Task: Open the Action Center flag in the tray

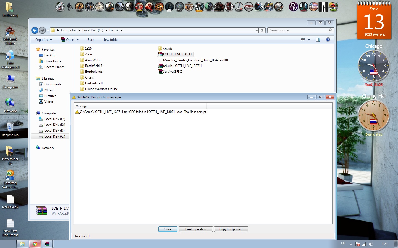Action: (358, 244)
